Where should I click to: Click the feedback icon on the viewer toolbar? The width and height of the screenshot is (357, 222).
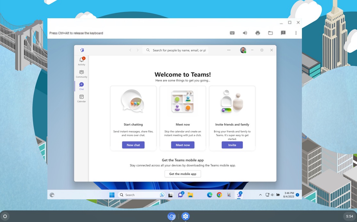pyautogui.click(x=283, y=33)
